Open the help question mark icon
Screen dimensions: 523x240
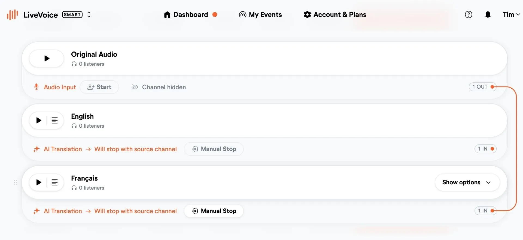[x=469, y=15]
